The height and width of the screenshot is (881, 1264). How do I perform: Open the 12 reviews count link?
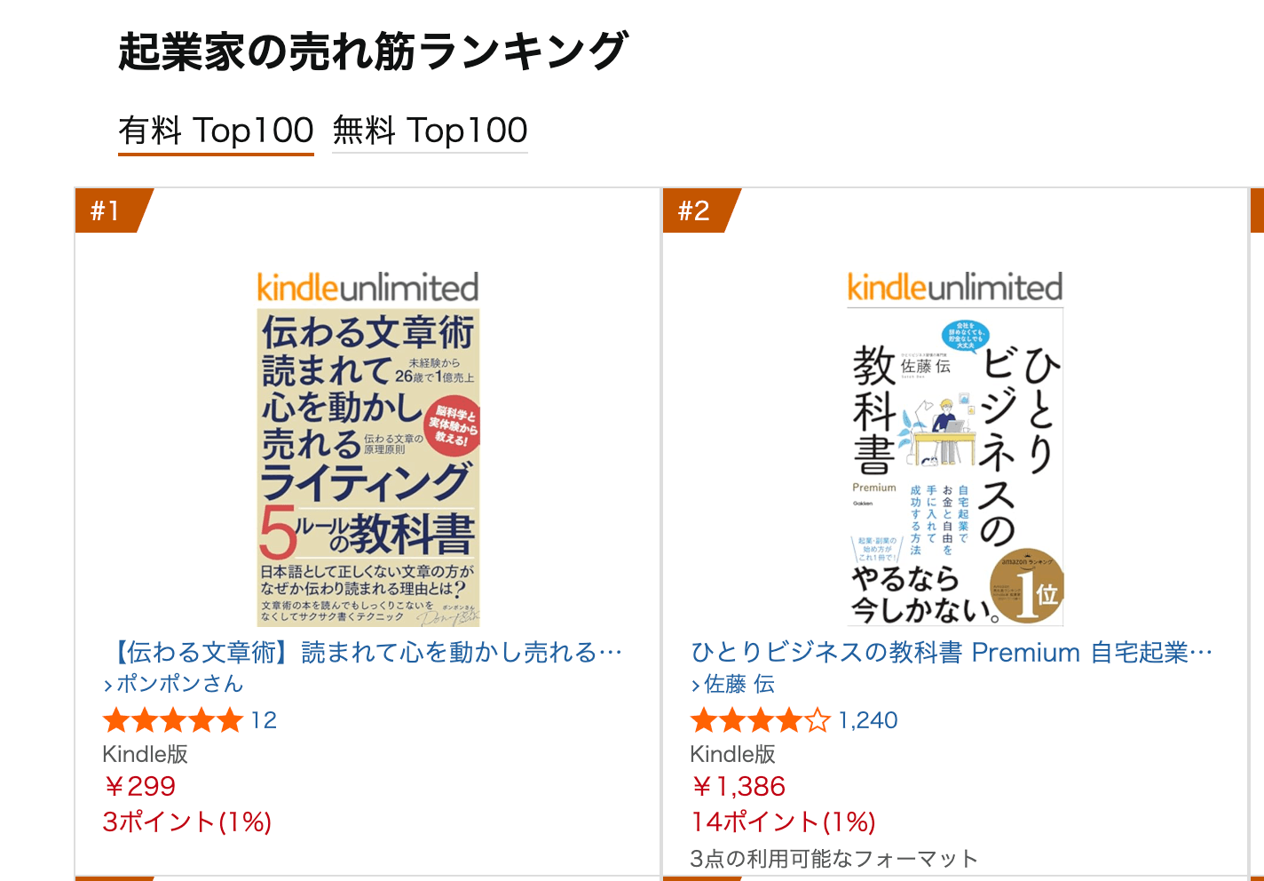click(x=264, y=720)
